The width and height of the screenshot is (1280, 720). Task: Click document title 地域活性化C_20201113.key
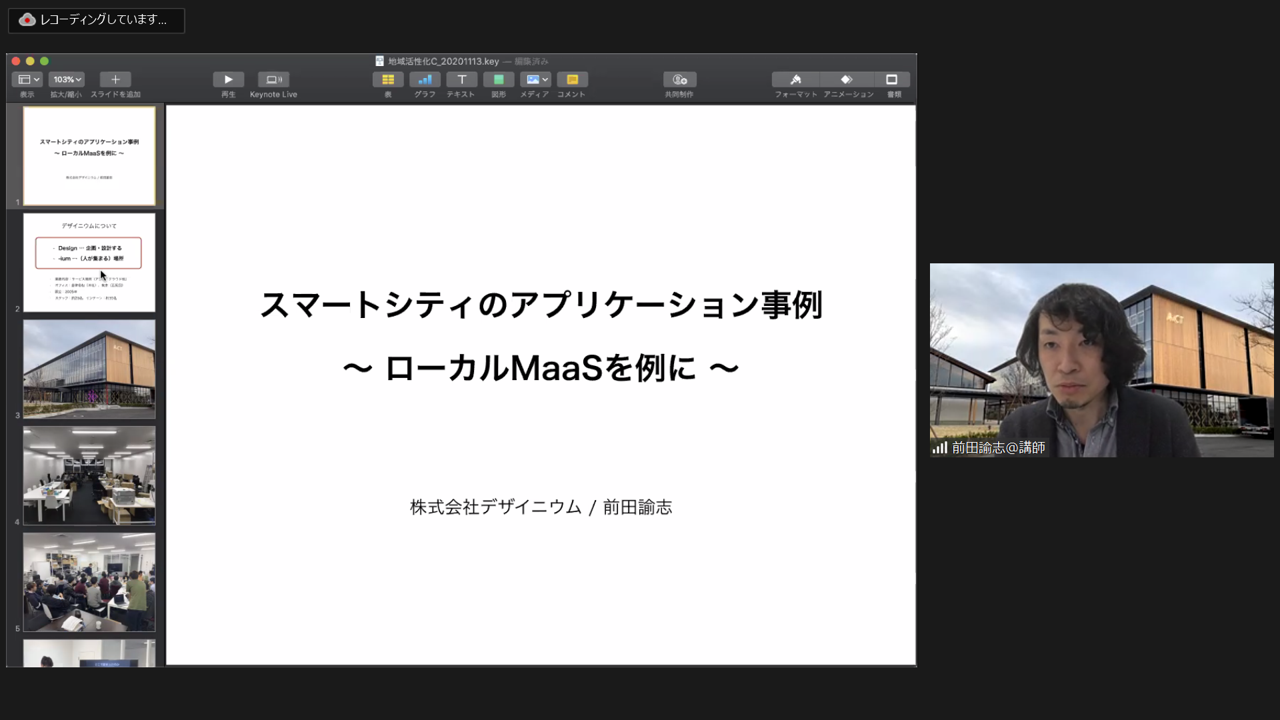pyautogui.click(x=443, y=61)
